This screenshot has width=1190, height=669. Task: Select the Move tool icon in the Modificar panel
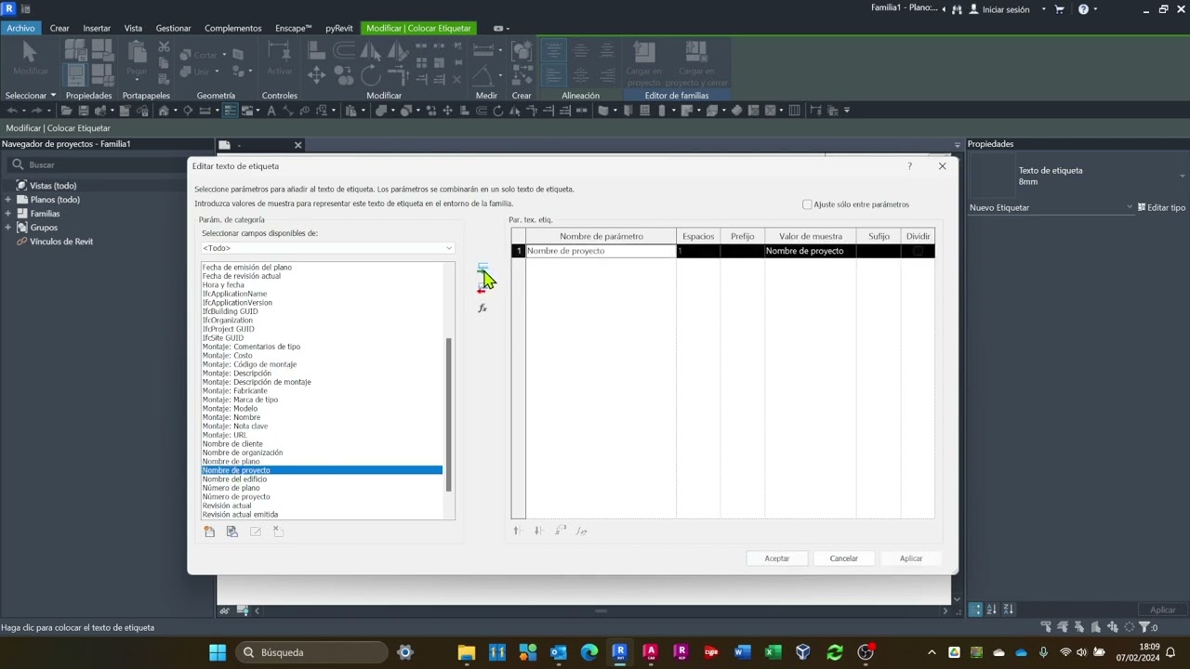point(316,74)
